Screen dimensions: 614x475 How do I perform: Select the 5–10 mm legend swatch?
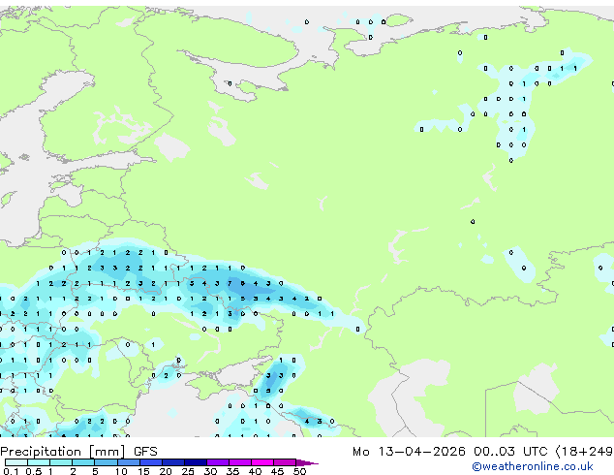106,462
